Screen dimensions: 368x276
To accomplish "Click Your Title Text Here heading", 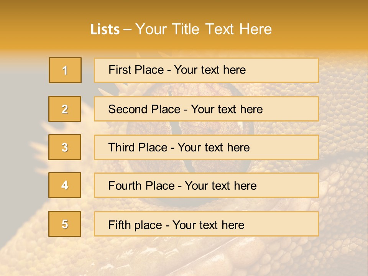I will (x=204, y=29).
